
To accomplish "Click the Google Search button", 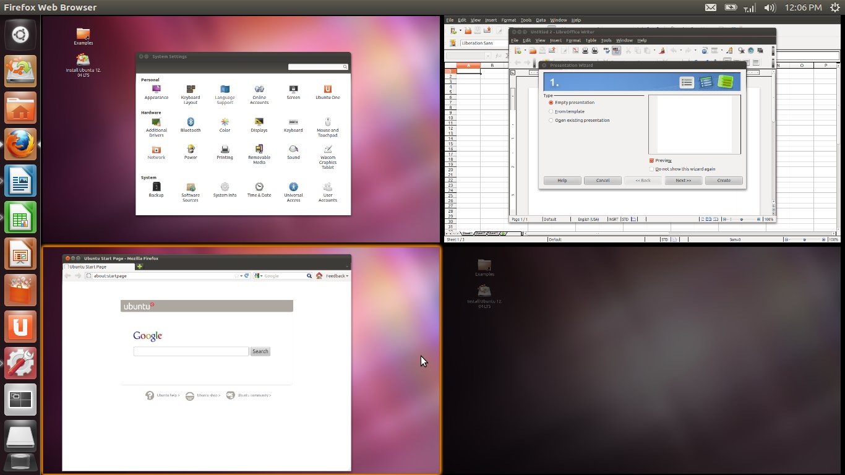I will 260,351.
